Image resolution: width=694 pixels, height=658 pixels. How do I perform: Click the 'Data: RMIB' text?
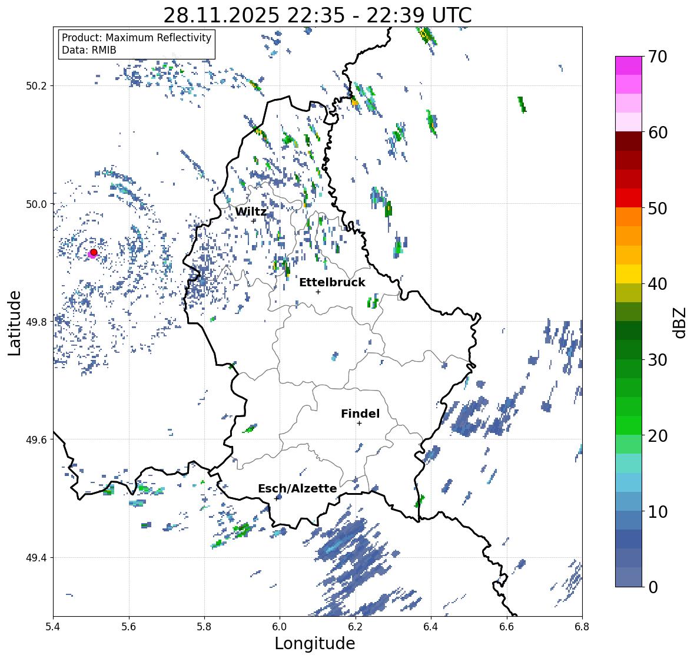click(x=89, y=50)
